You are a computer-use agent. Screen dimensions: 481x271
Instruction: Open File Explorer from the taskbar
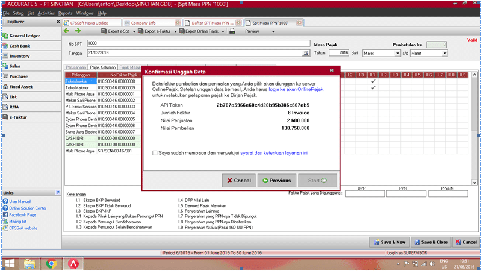[29, 263]
